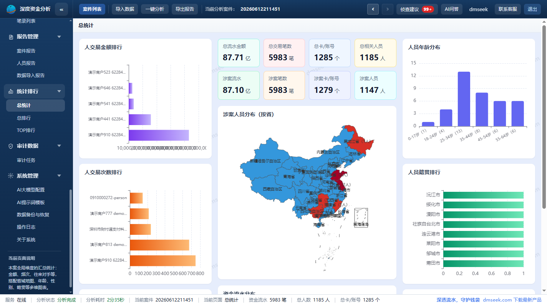This screenshot has width=547, height=305.
Task: Click the 一键分析 button
Action: point(155,9)
